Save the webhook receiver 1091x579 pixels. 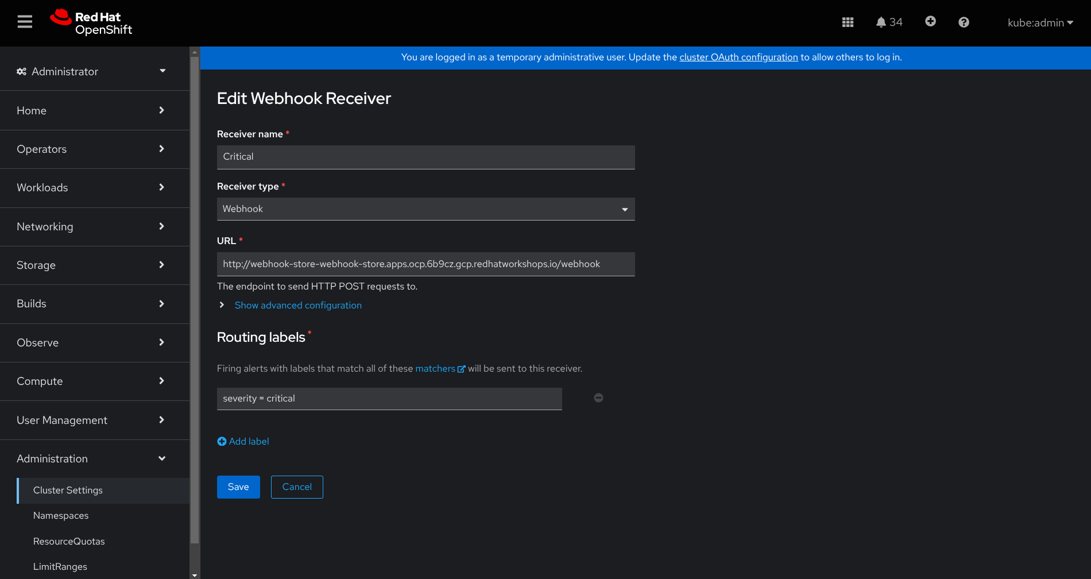click(x=238, y=487)
